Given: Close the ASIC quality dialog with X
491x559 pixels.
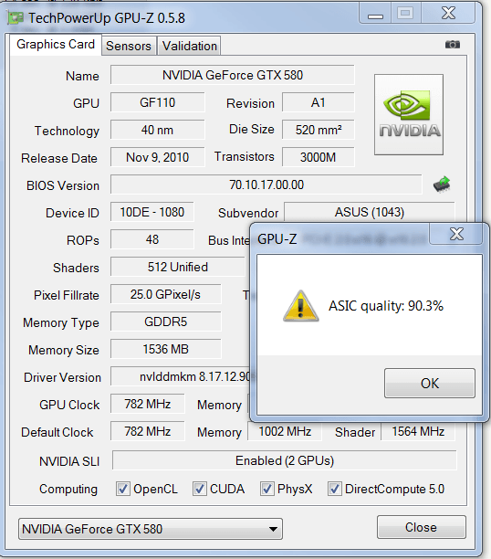Looking at the screenshot, I should click(456, 234).
